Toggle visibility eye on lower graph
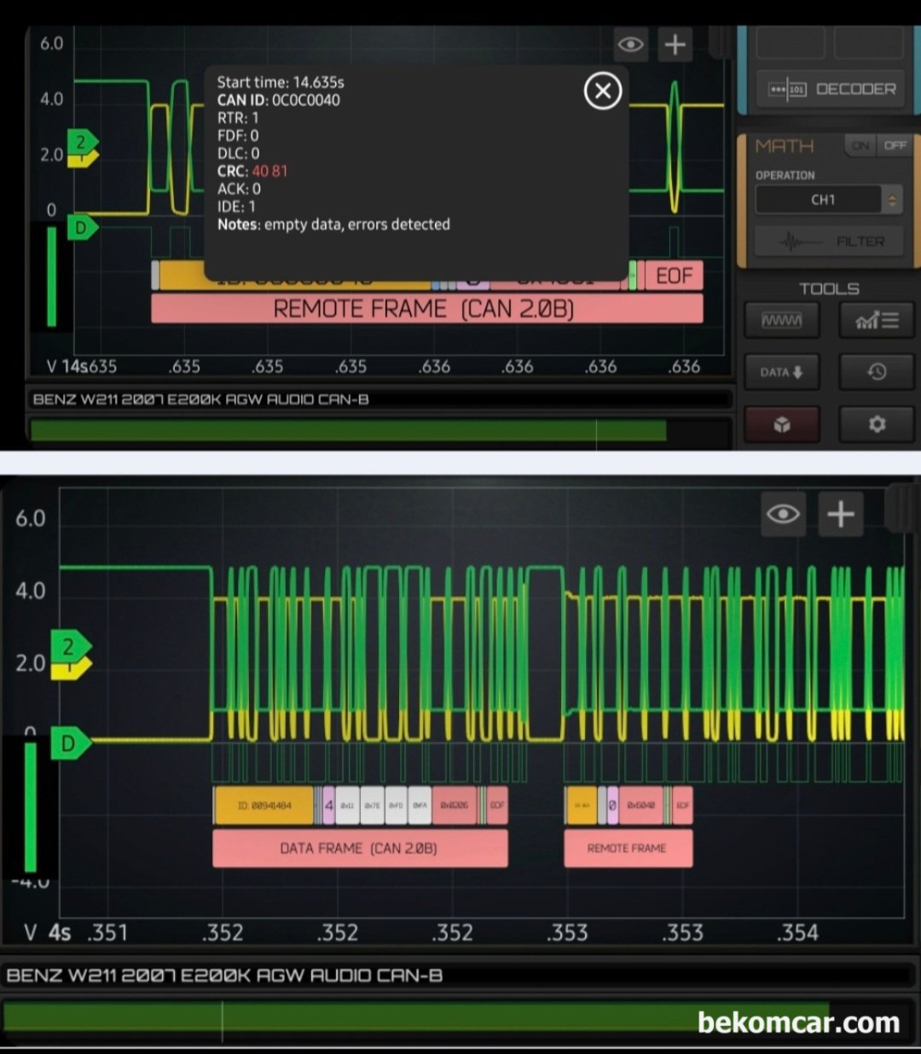921x1054 pixels. click(x=783, y=514)
